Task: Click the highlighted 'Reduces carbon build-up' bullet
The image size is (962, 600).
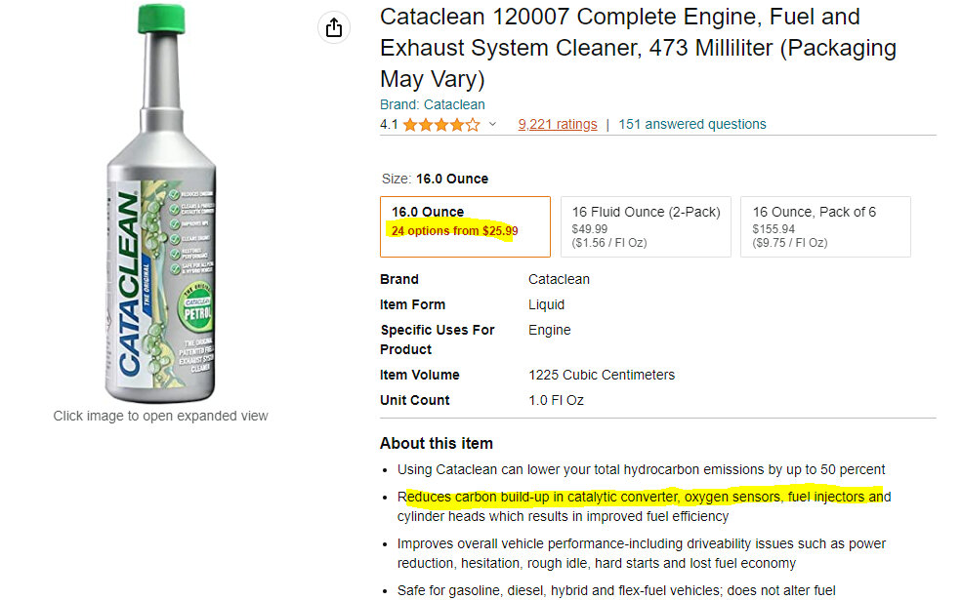Action: (x=645, y=498)
